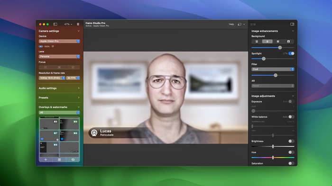The image size is (332, 186).
Task: Click the Tint slider handle
Action: (273, 135)
